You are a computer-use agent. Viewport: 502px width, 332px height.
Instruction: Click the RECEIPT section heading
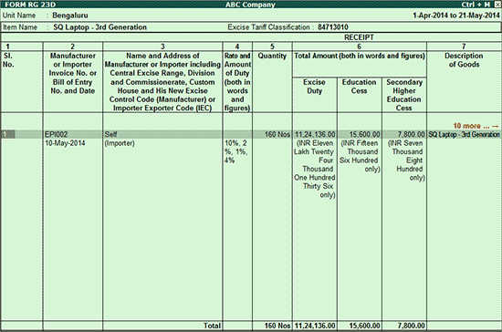359,37
